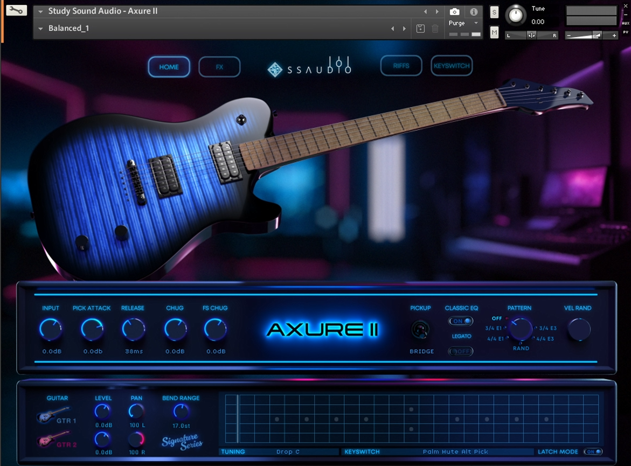Open the RIFFS page
Screen dimensions: 631x466
pos(401,65)
